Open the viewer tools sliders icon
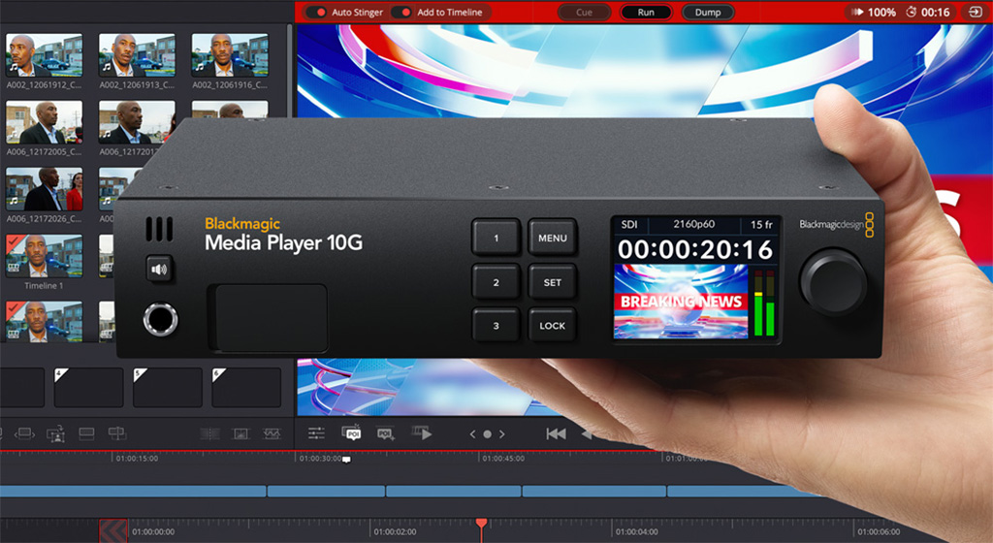The height and width of the screenshot is (543, 993). coord(316,433)
